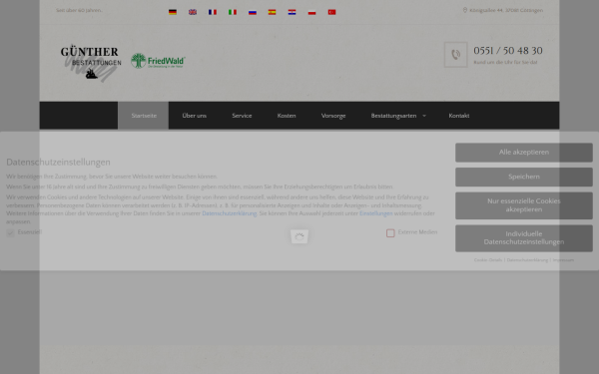Choose the Spanish flag language

click(272, 12)
